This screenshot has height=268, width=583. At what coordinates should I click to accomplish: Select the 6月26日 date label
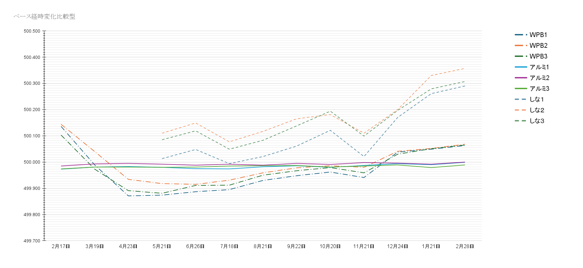coord(195,246)
